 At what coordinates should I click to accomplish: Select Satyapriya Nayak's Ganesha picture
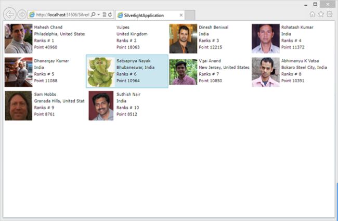[x=101, y=72]
